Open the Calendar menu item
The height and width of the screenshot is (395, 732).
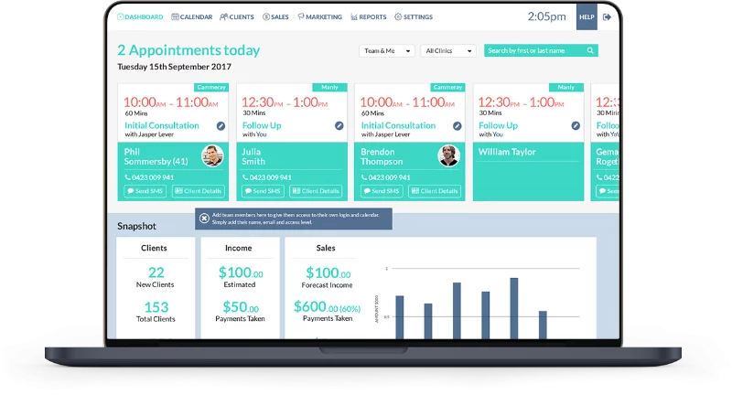(192, 16)
